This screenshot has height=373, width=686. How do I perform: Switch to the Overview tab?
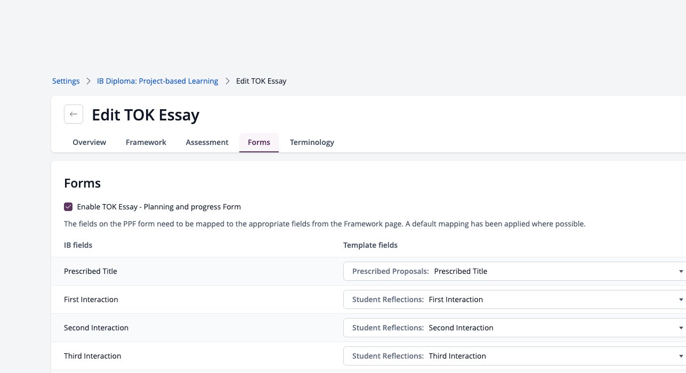(x=90, y=142)
